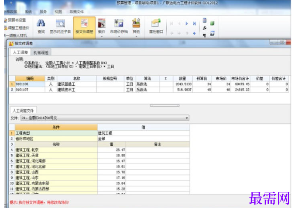298x212 pixels.
Task: Jump to last record arrow
Action: click(x=194, y=24)
